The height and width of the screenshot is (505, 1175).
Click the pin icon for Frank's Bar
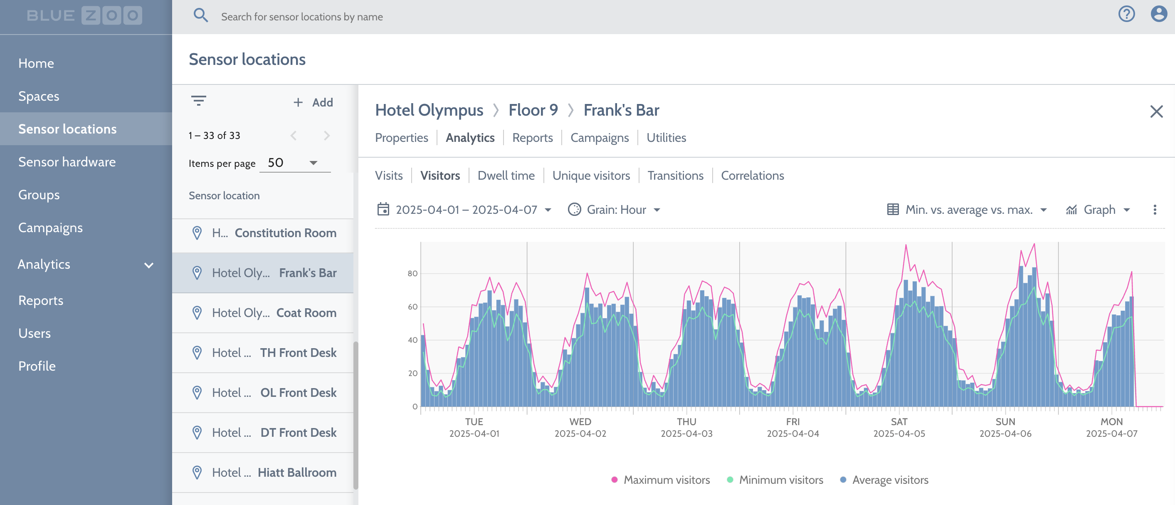[197, 273]
